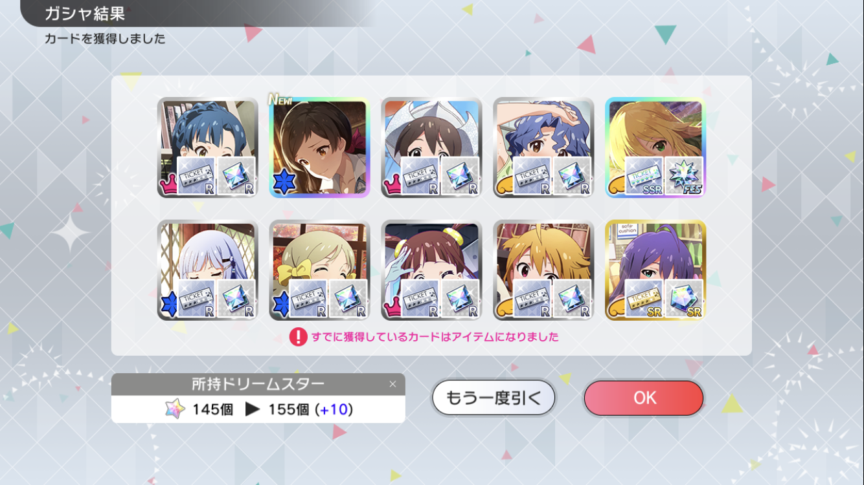Click the ガシャ結果 header title

pyautogui.click(x=85, y=14)
